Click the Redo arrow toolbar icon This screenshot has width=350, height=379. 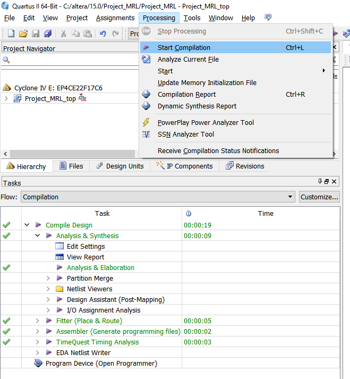pos(115,33)
